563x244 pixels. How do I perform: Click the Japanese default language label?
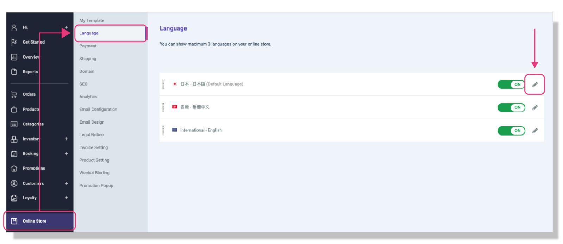click(x=212, y=84)
